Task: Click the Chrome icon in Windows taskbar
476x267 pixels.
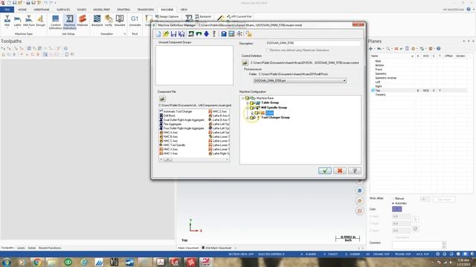Action: point(37,262)
